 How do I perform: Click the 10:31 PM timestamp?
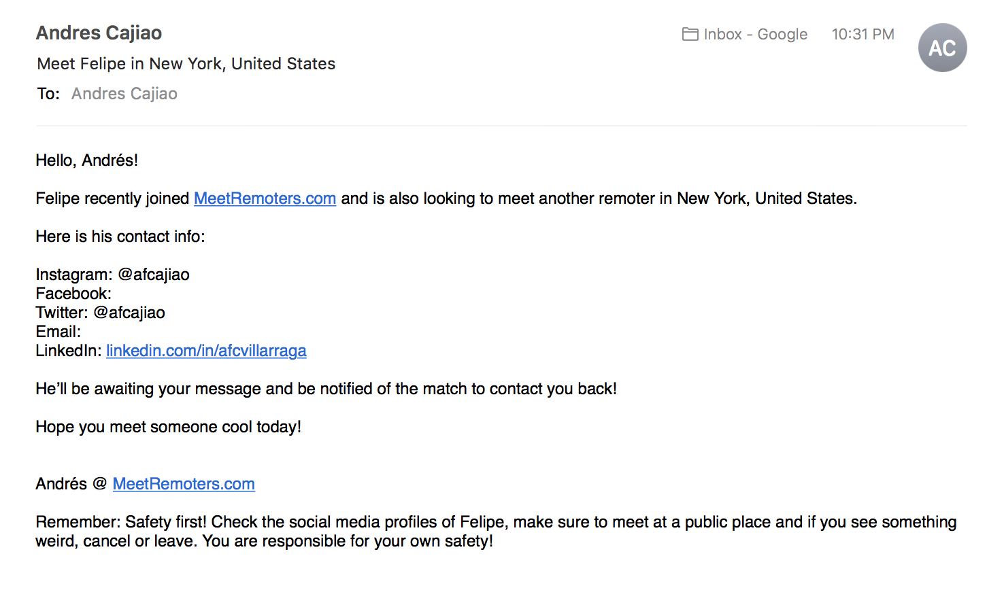click(x=863, y=34)
